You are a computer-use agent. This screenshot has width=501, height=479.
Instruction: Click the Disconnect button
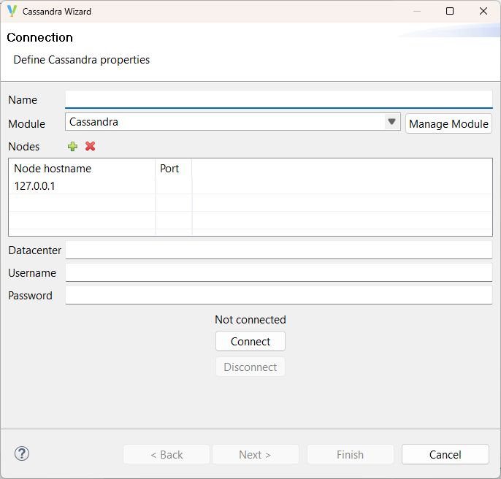[250, 367]
